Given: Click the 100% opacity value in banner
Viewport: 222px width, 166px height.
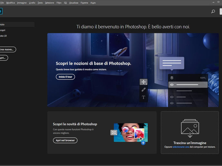Looking at the screenshot, I should (x=203, y=78).
